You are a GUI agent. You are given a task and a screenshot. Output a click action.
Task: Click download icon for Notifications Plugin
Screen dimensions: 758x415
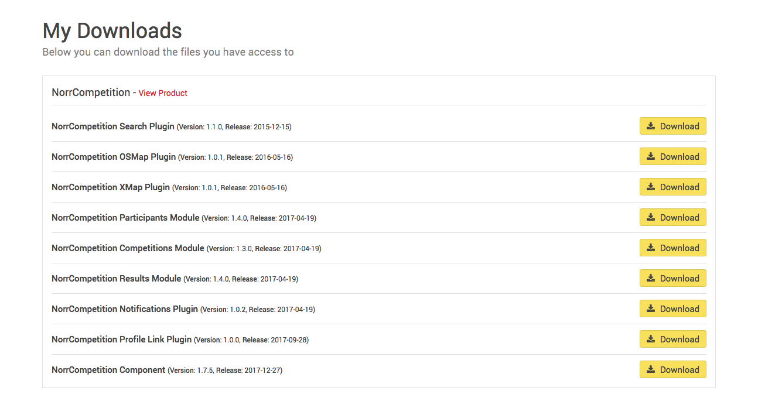pyautogui.click(x=651, y=308)
